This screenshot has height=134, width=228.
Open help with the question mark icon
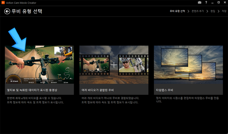[206, 3]
